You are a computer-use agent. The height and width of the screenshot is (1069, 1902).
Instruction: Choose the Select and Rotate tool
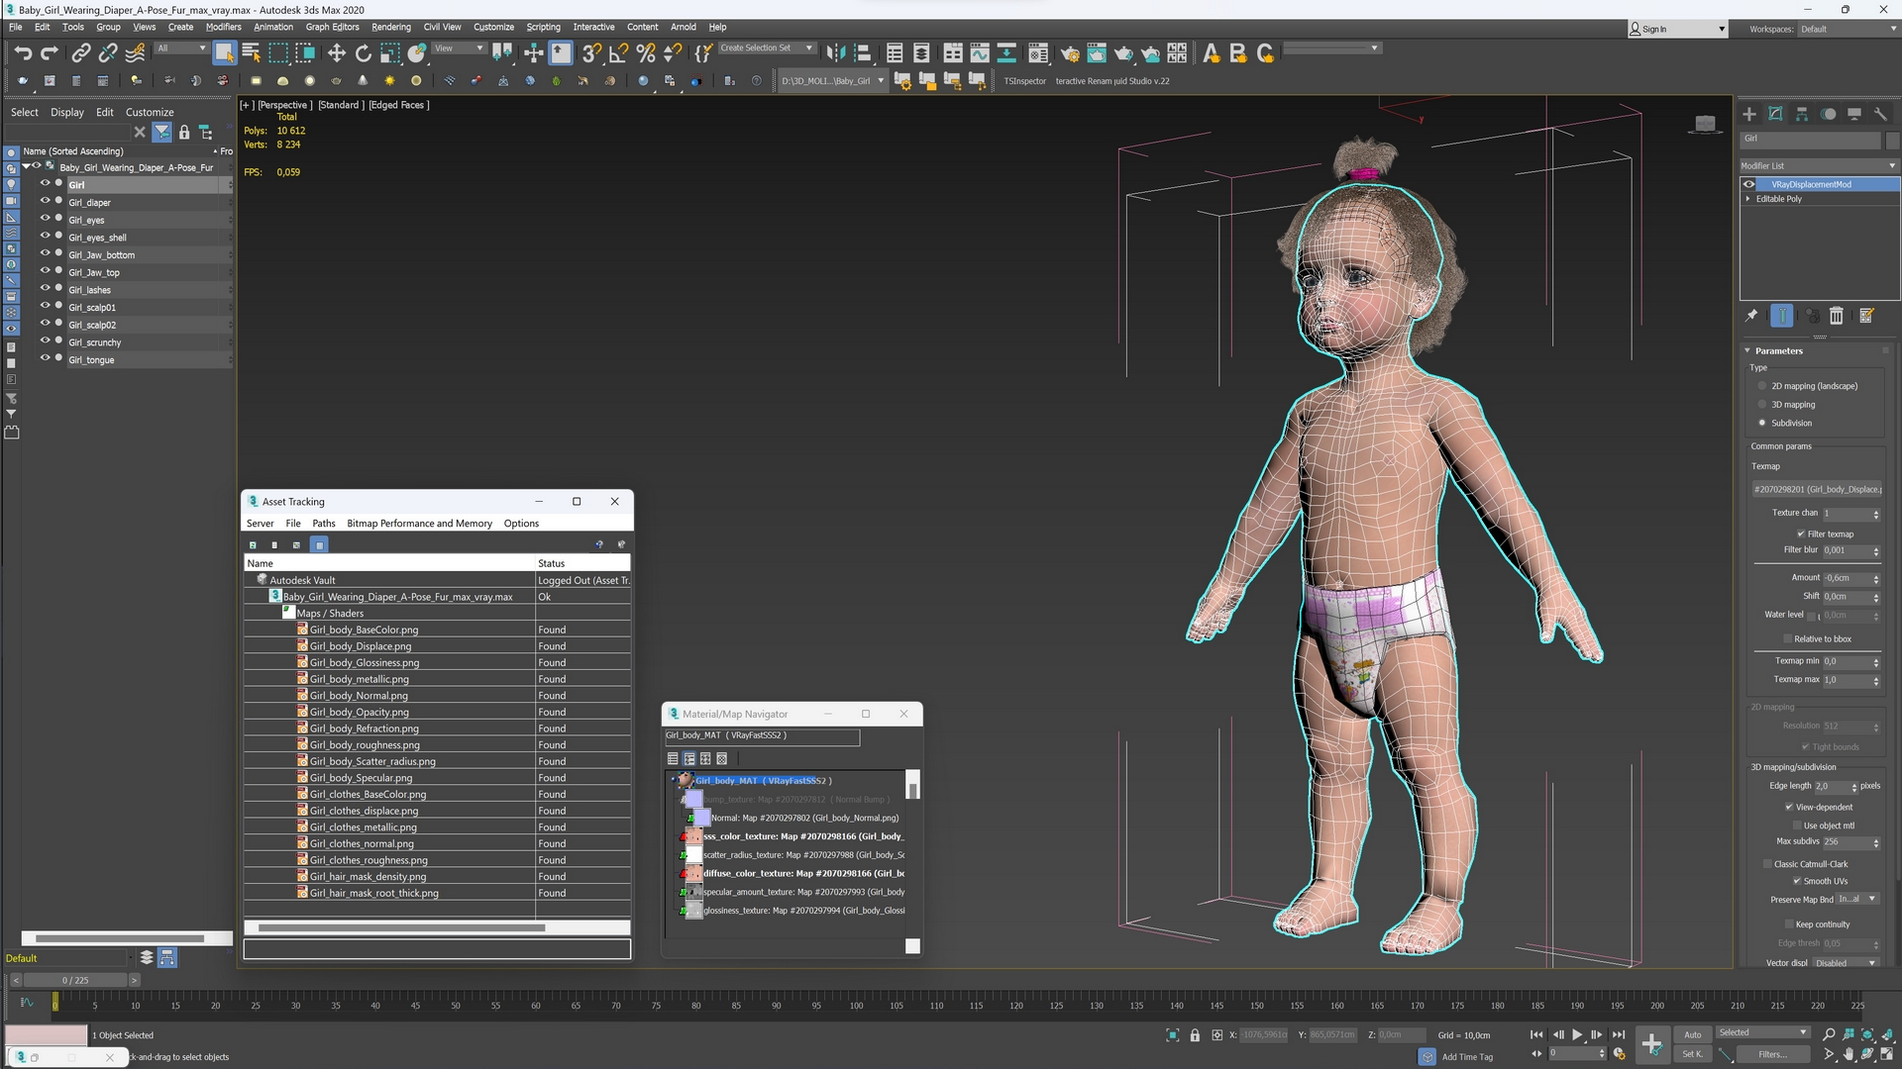(x=363, y=53)
